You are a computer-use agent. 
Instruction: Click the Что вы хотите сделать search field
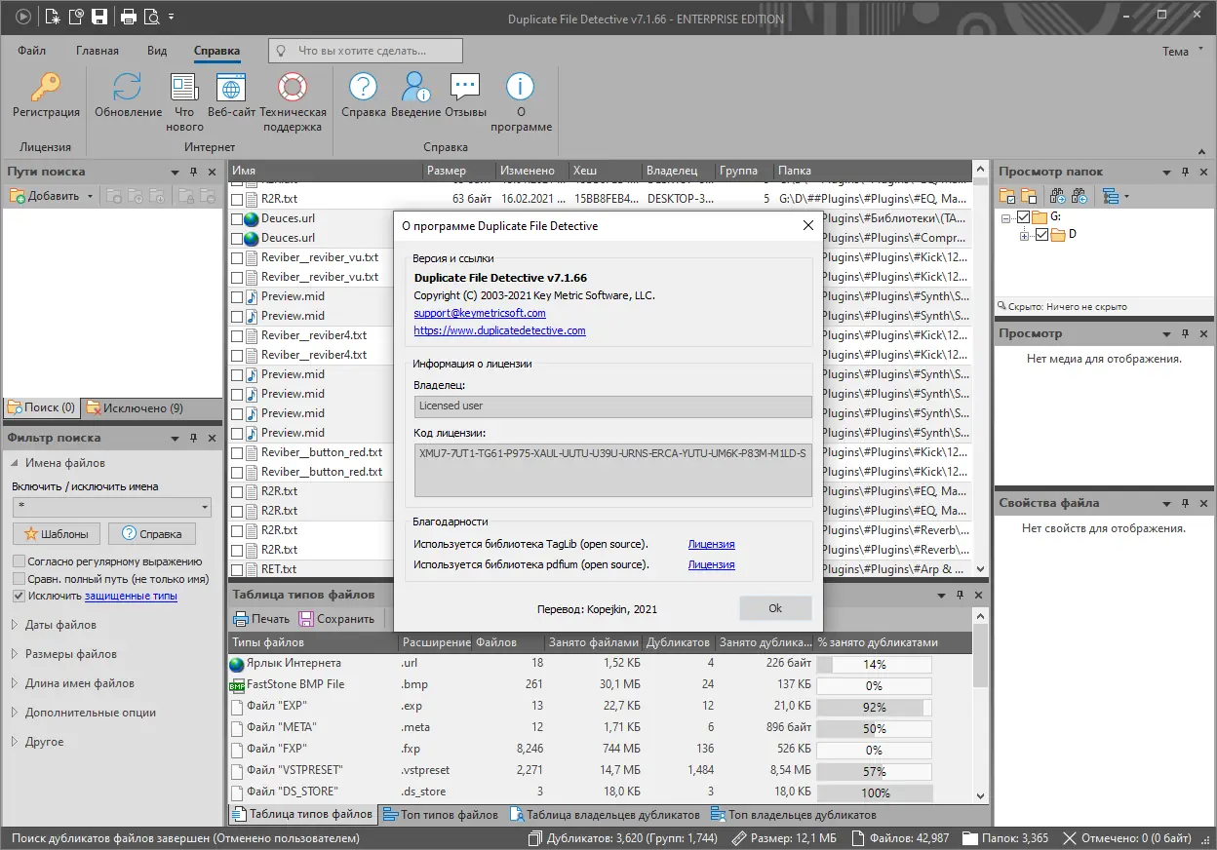(x=366, y=51)
